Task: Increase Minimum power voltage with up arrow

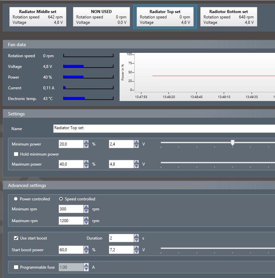Action: tap(136, 142)
